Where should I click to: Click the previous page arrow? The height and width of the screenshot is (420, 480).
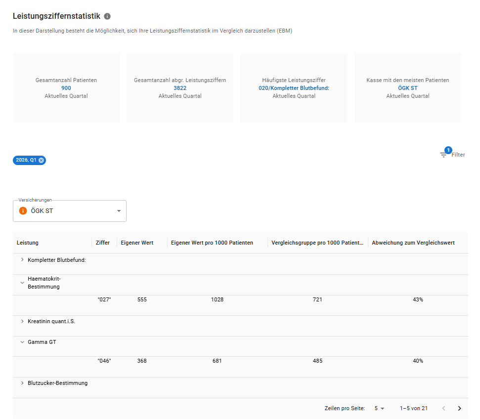pyautogui.click(x=443, y=408)
